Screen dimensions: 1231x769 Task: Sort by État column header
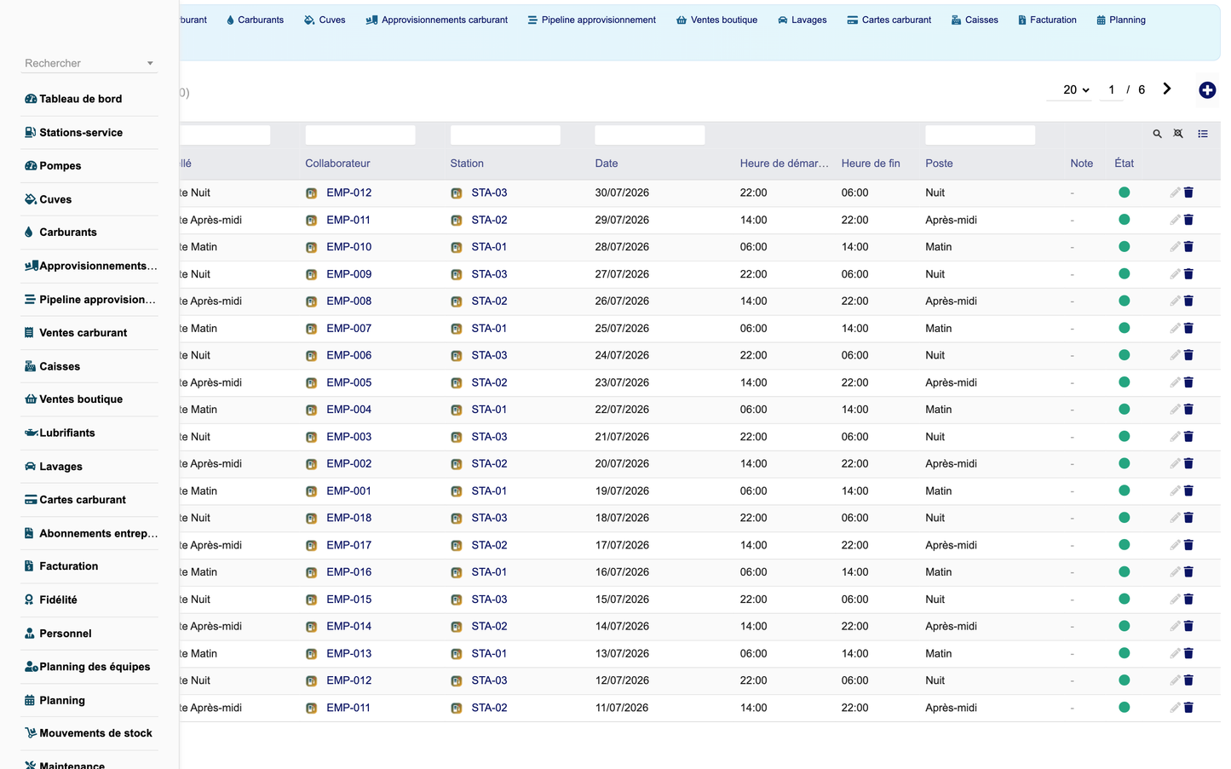coord(1125,164)
